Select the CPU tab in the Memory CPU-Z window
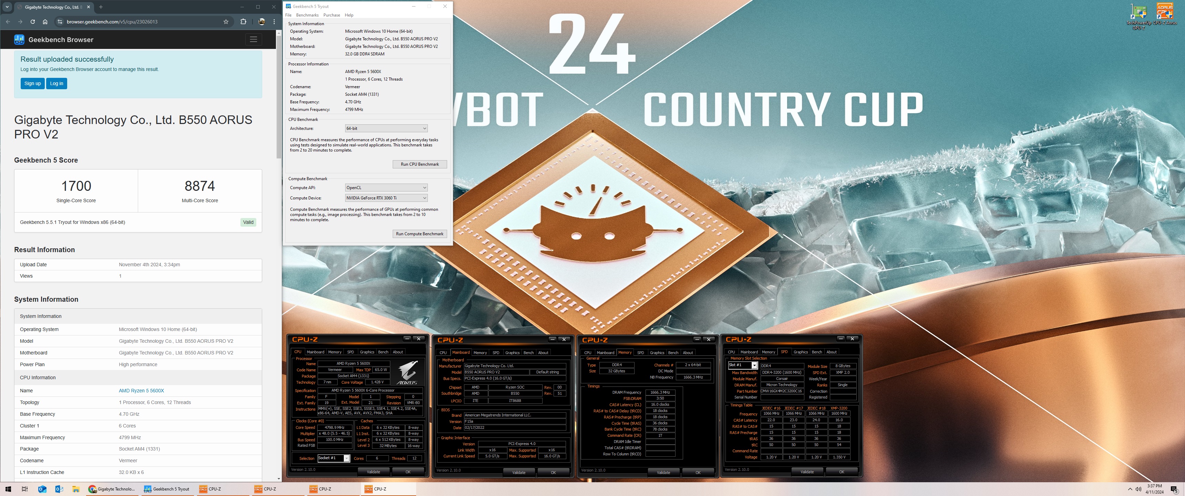This screenshot has height=496, width=1185. [x=588, y=353]
